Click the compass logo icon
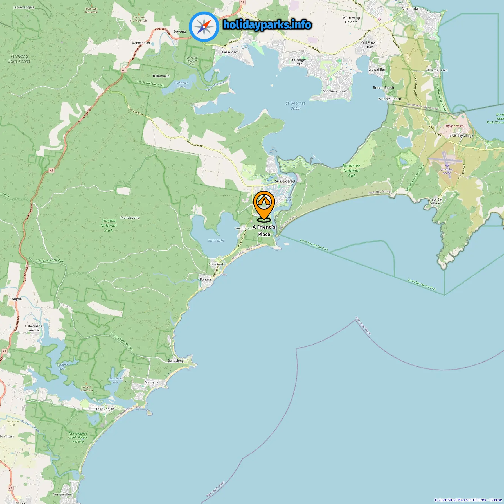The height and width of the screenshot is (504, 504). pyautogui.click(x=204, y=27)
